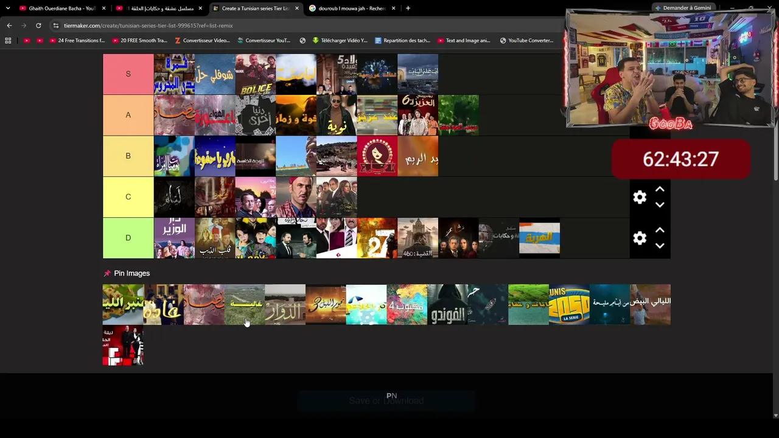The width and height of the screenshot is (779, 438).
Task: Select the دنيا أخرى poster in A tier
Action: [256, 115]
